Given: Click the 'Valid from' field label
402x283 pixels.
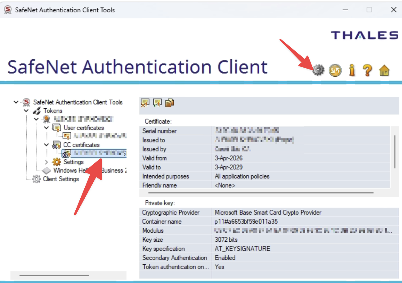Looking at the screenshot, I should [x=154, y=158].
